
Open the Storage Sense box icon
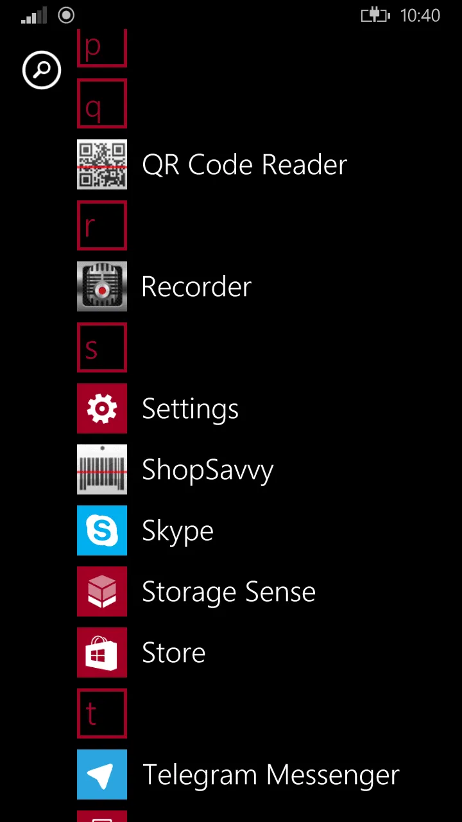coord(102,591)
